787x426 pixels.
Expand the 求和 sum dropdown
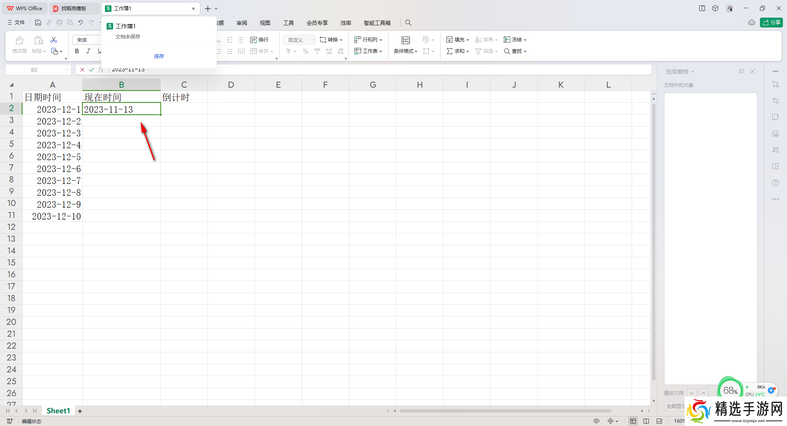(x=458, y=51)
